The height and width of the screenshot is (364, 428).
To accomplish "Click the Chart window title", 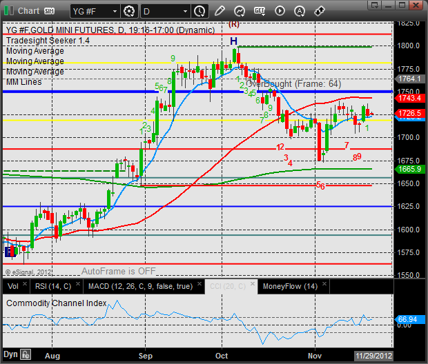I will (29, 11).
